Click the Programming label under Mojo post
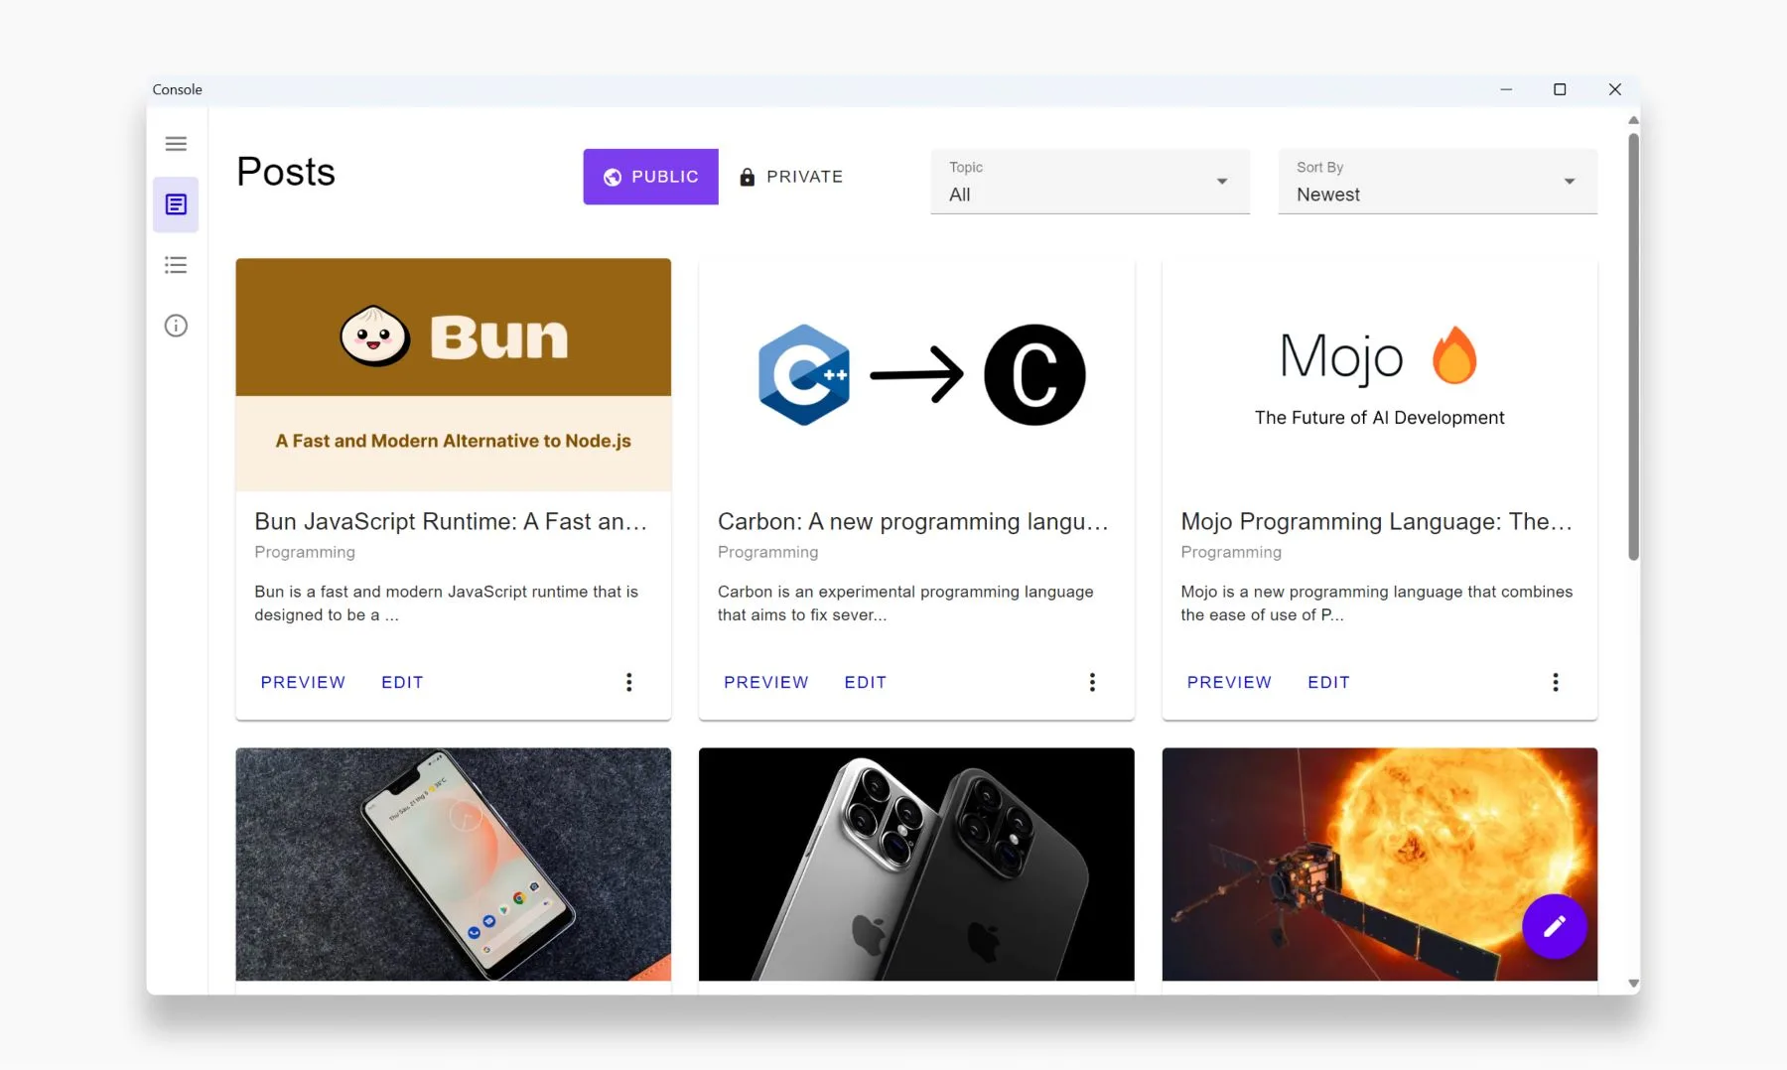Viewport: 1787px width, 1070px height. 1231,552
